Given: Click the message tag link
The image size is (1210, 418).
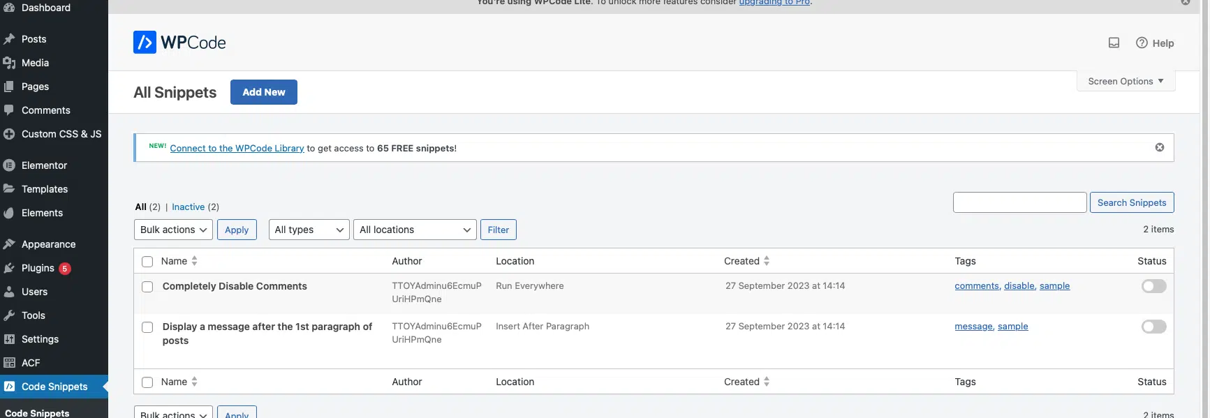Looking at the screenshot, I should [973, 327].
